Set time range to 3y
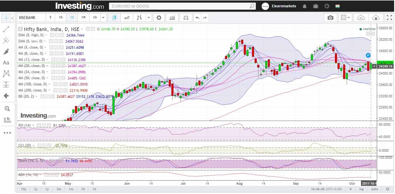The width and height of the screenshot is (395, 194). coord(36,189)
